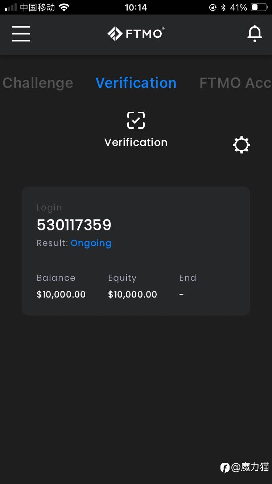Click the Ongoing result status
The width and height of the screenshot is (272, 484).
click(x=91, y=243)
